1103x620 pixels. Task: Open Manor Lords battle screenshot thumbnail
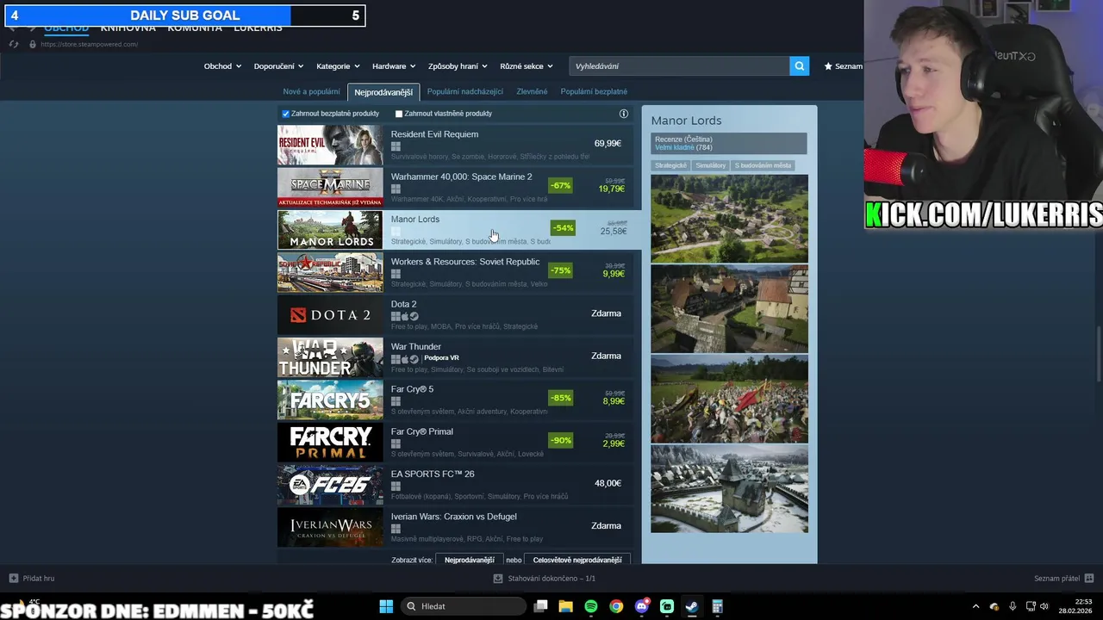pos(729,399)
